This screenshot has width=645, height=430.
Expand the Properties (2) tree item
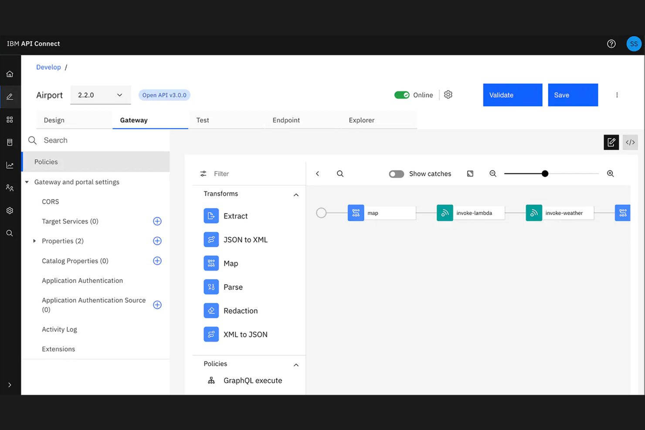coord(34,241)
